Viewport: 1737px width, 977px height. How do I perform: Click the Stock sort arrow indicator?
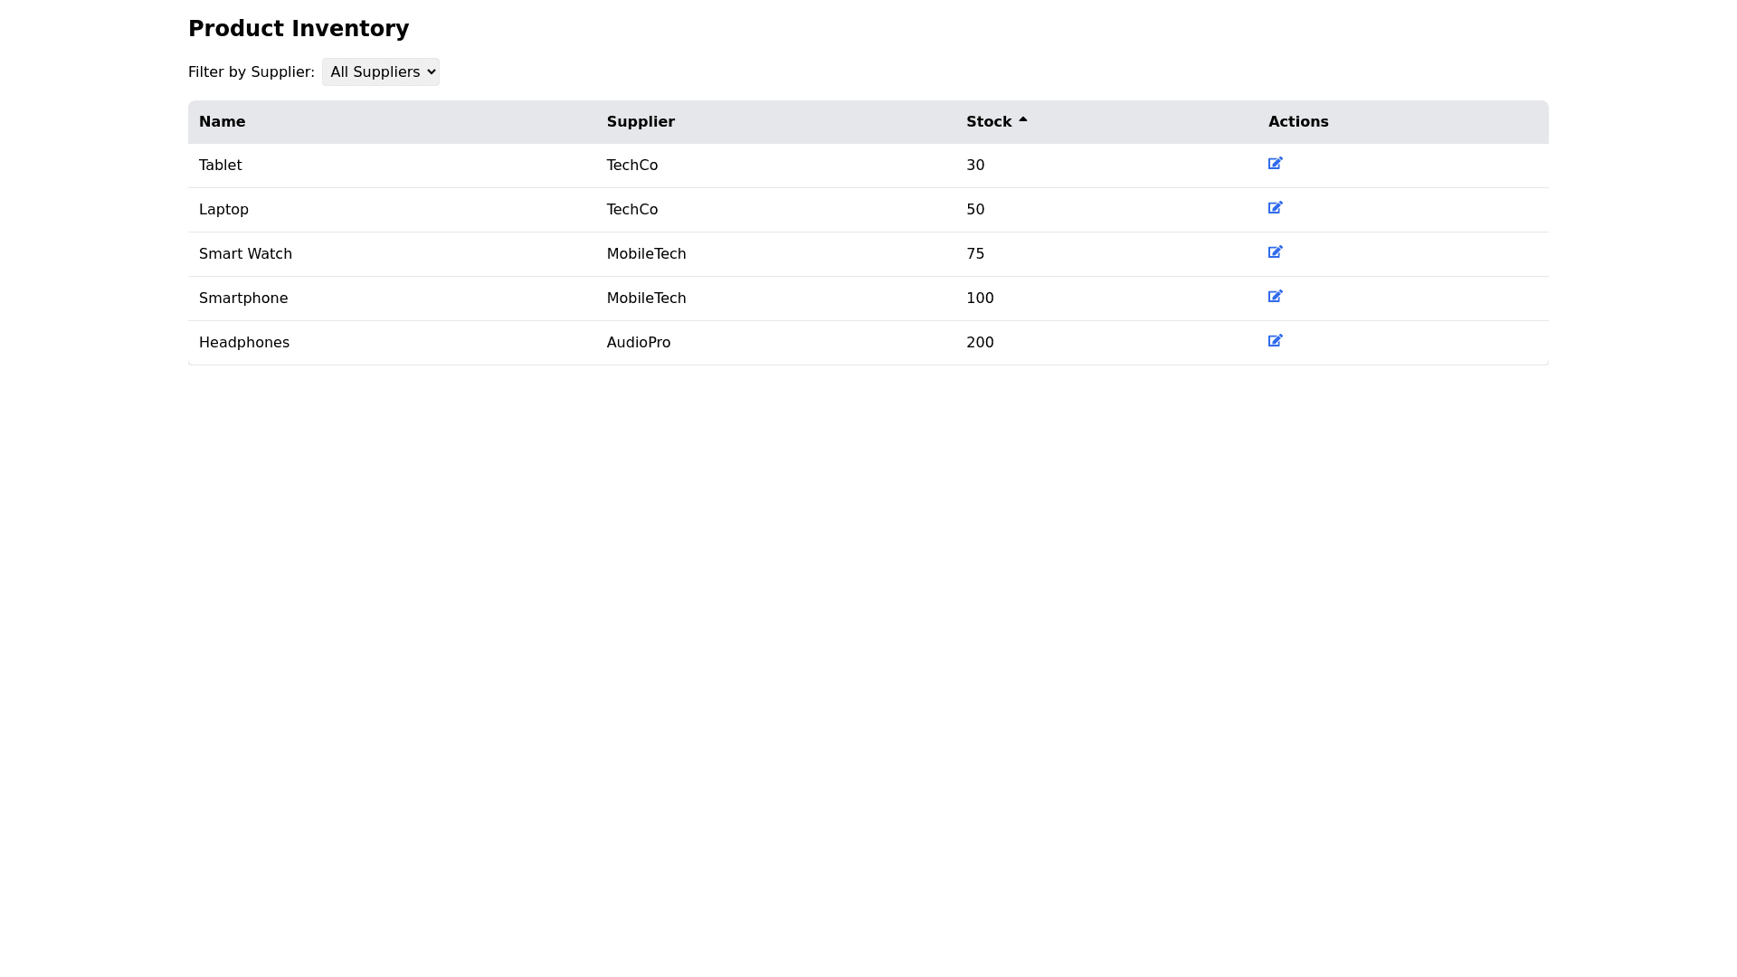coord(1023,120)
